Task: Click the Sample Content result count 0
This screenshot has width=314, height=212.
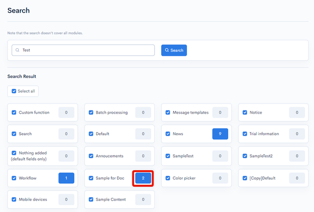Action: click(x=143, y=199)
